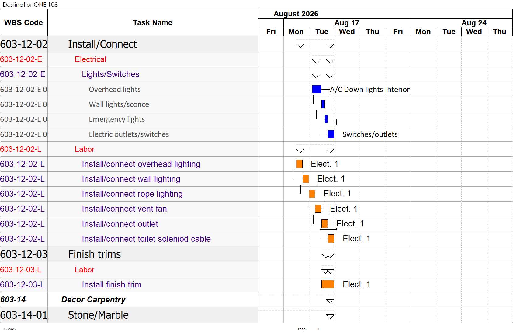Select Install/connect rope lighting task name
The image size is (513, 333).
(132, 194)
